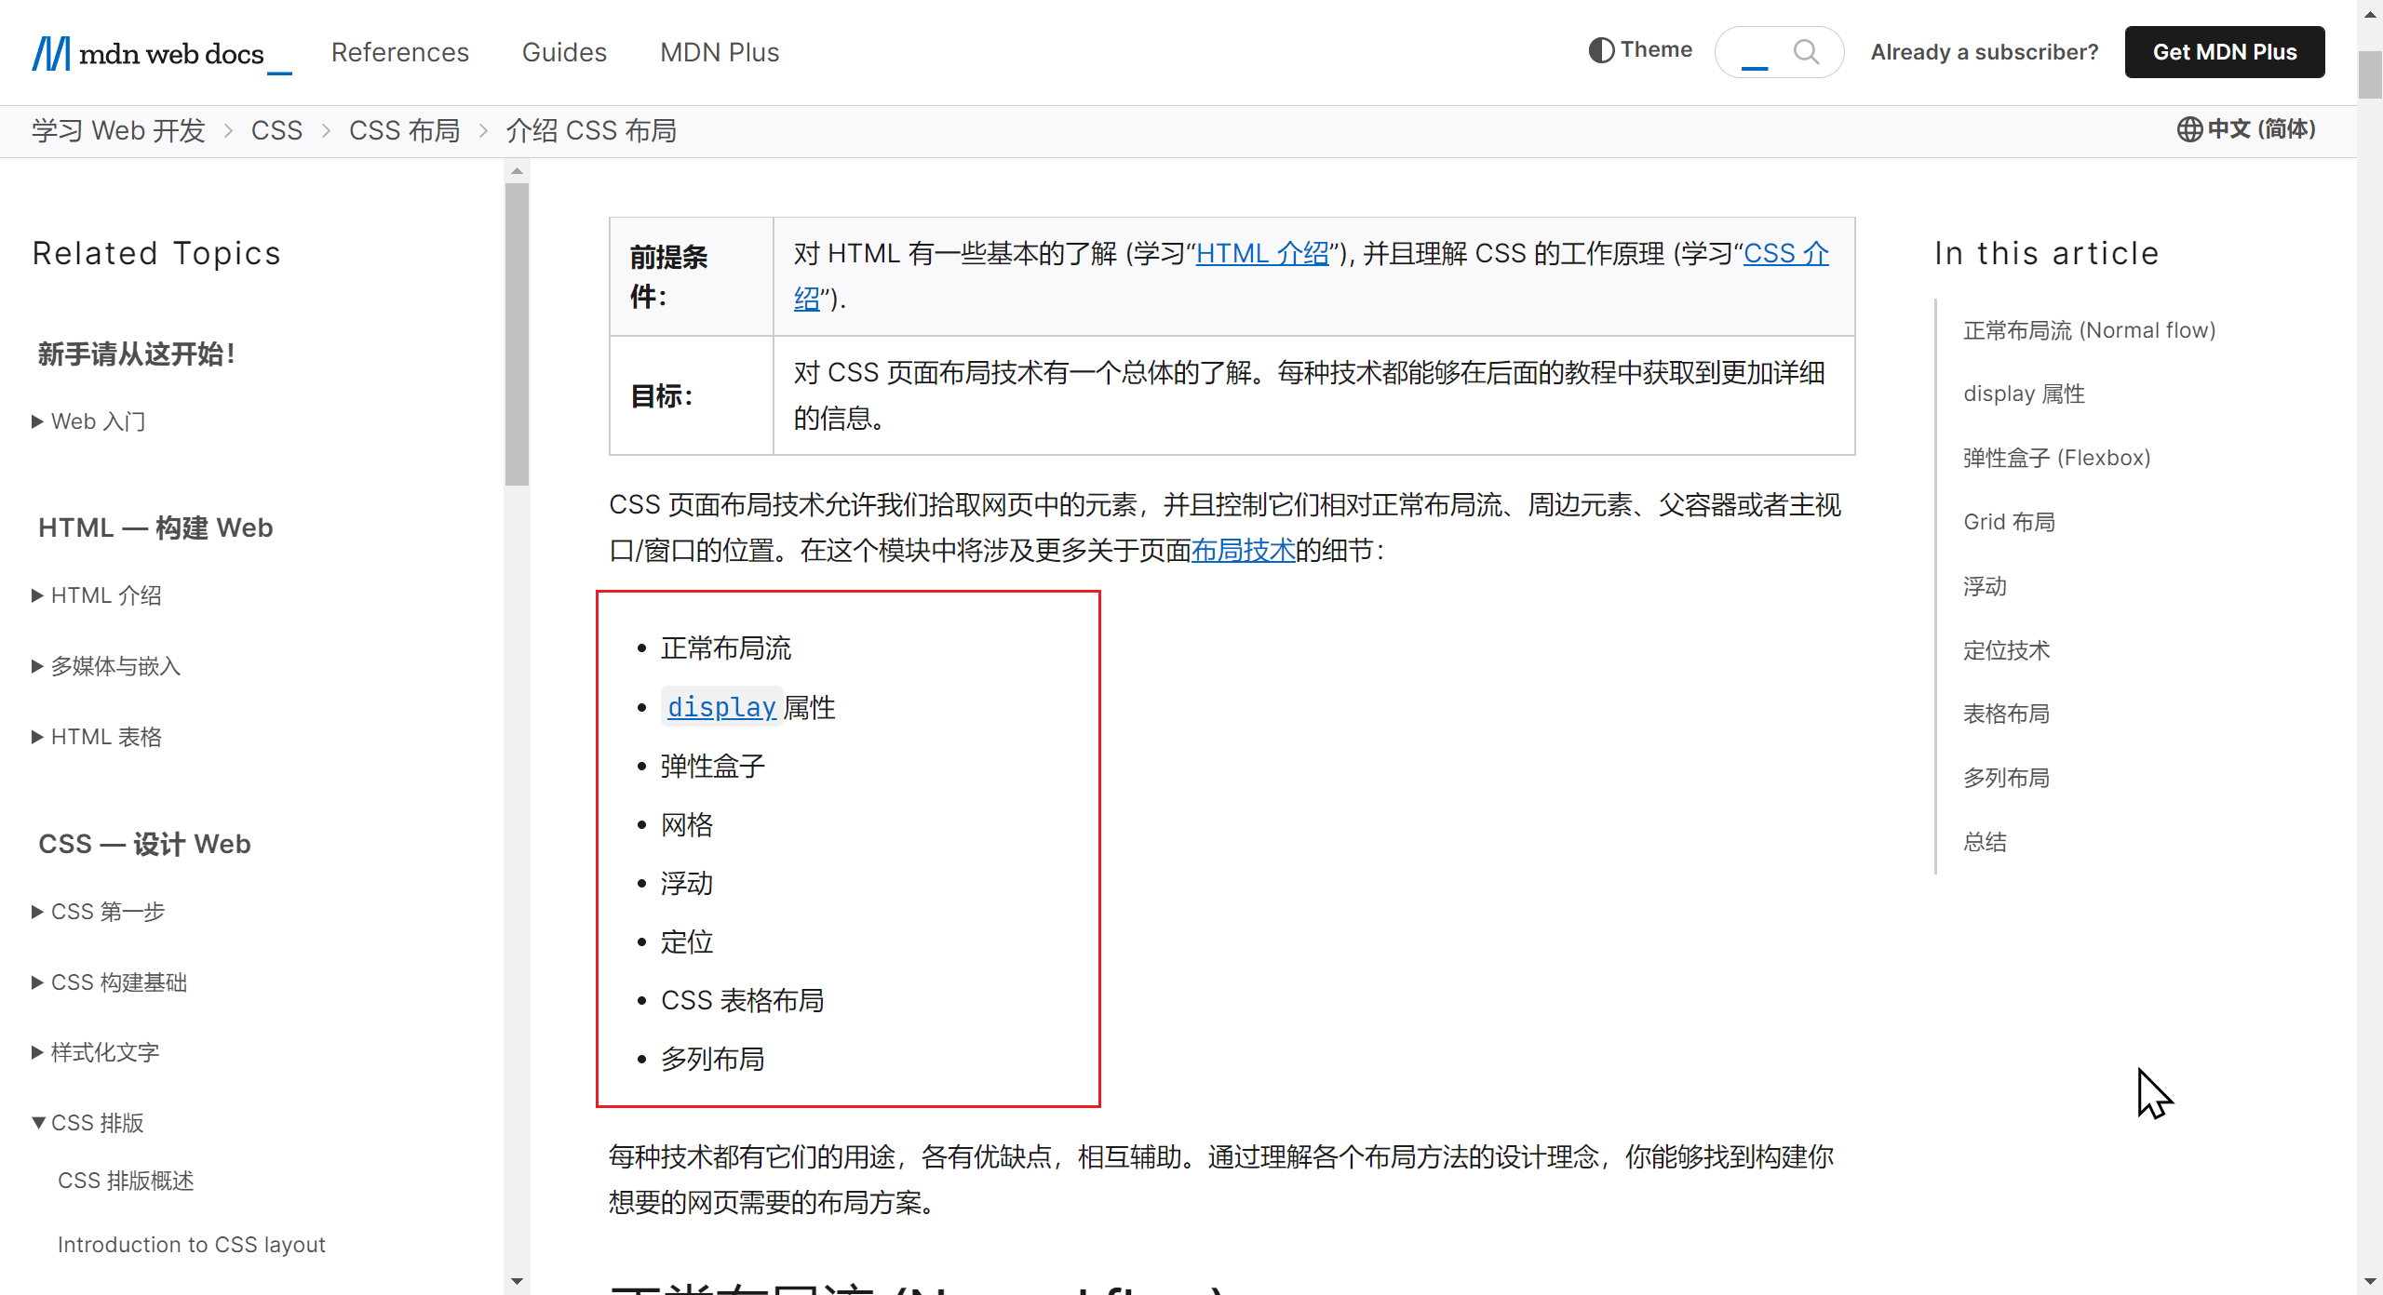Click CSS 布局 breadcrumb
This screenshot has height=1295, width=2383.
click(404, 130)
